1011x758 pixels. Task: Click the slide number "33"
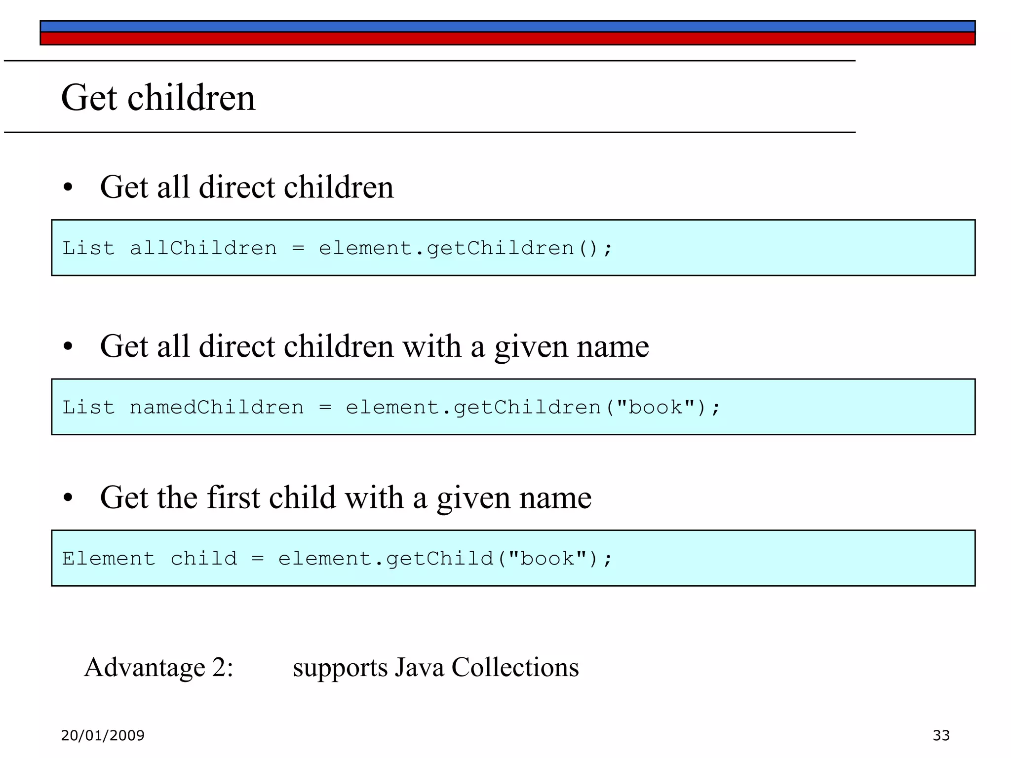[x=941, y=735]
